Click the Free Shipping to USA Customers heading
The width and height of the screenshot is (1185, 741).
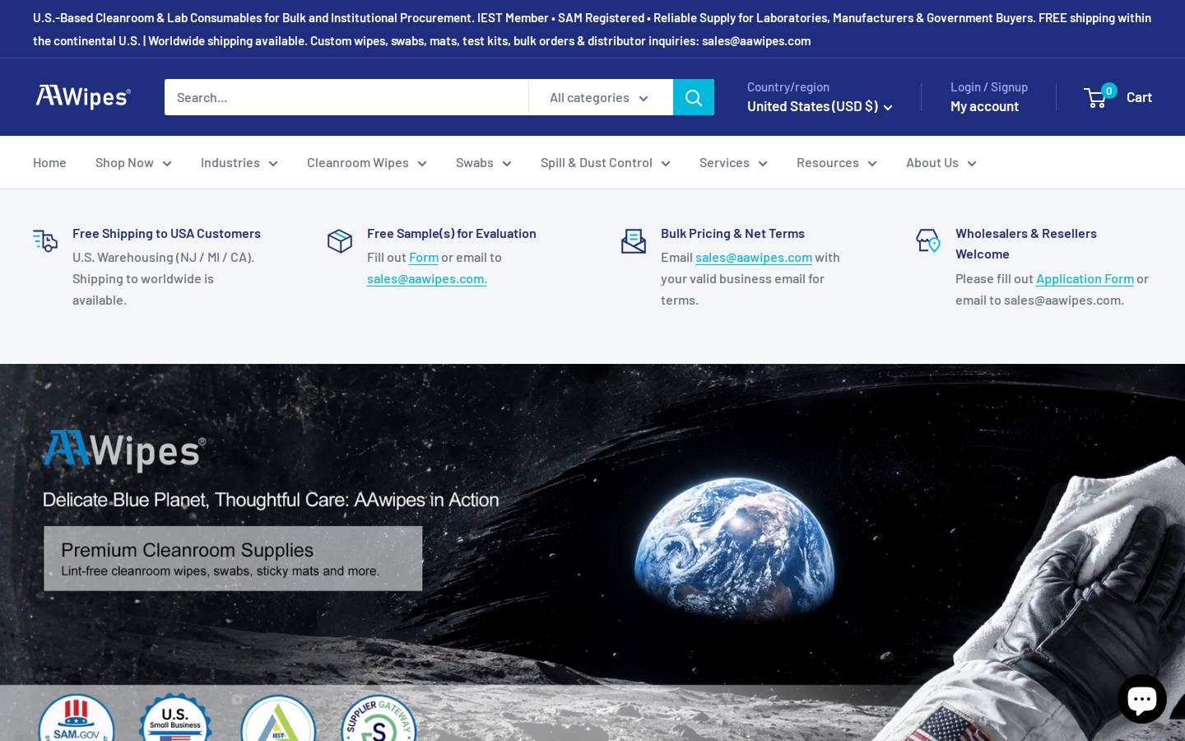pyautogui.click(x=166, y=233)
